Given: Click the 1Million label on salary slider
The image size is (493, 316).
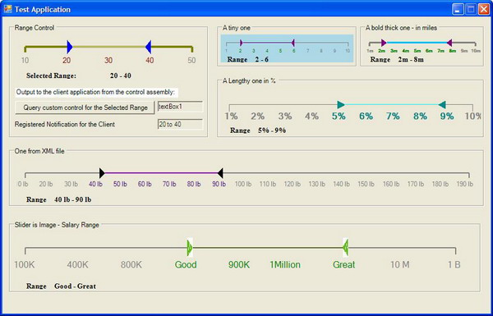Looking at the screenshot, I should (285, 265).
